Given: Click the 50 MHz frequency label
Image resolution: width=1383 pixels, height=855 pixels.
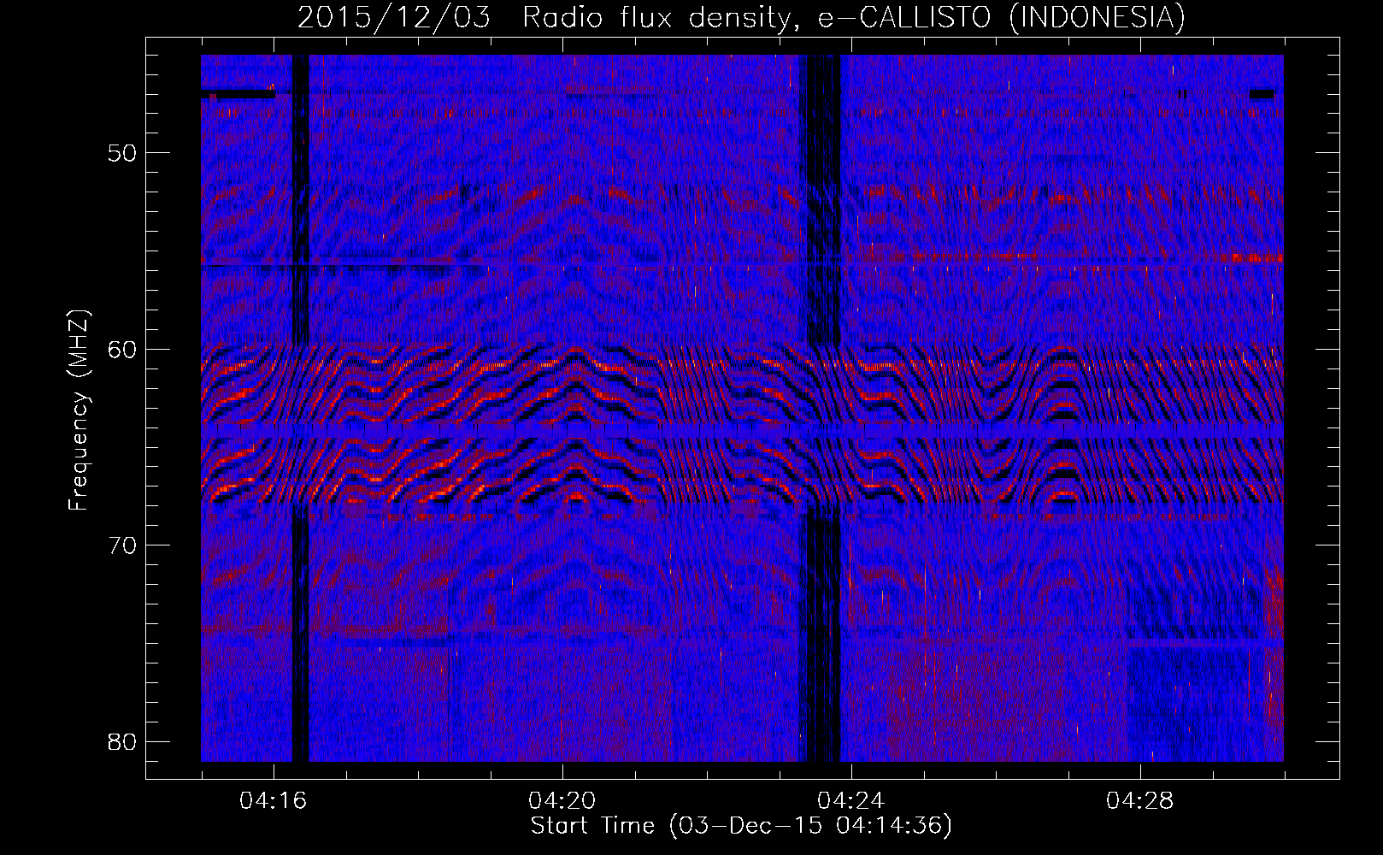Looking at the screenshot, I should (122, 153).
